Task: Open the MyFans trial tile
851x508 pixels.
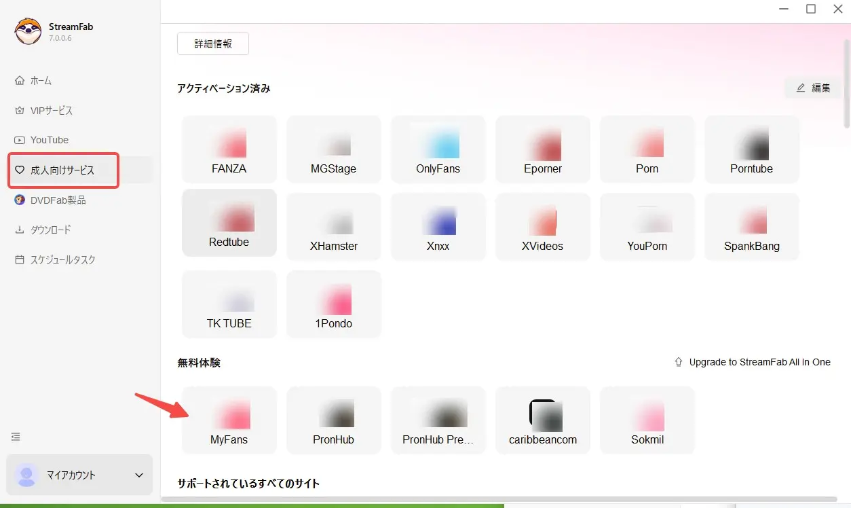Action: 229,420
